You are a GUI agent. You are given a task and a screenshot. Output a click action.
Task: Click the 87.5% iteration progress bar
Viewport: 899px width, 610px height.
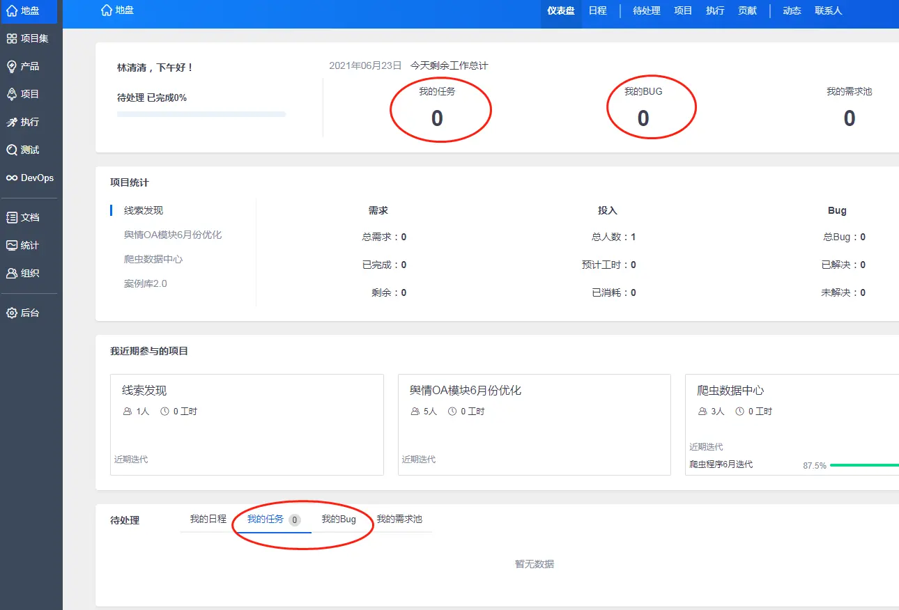pyautogui.click(x=864, y=465)
